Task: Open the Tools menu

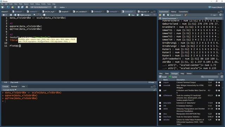Action: coord(49,4)
